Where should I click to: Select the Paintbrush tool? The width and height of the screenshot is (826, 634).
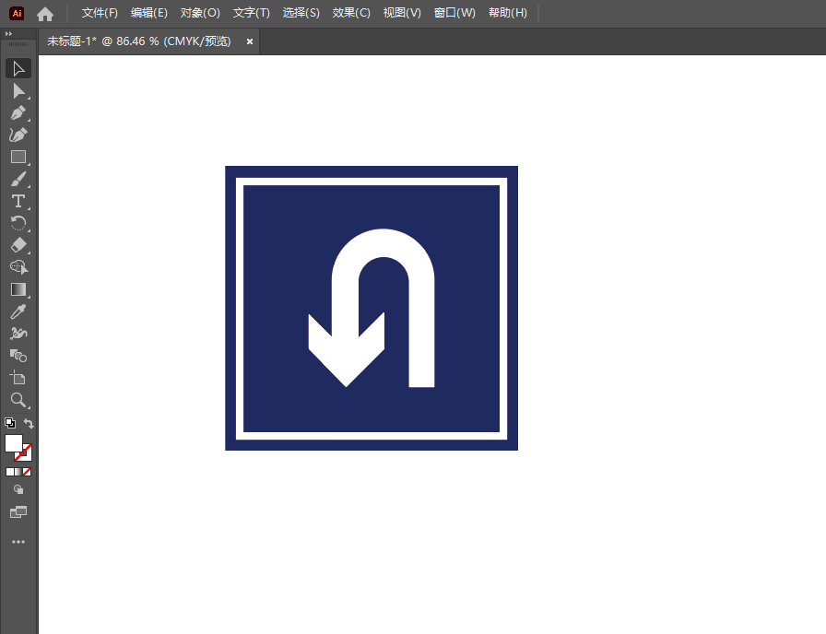pos(18,179)
